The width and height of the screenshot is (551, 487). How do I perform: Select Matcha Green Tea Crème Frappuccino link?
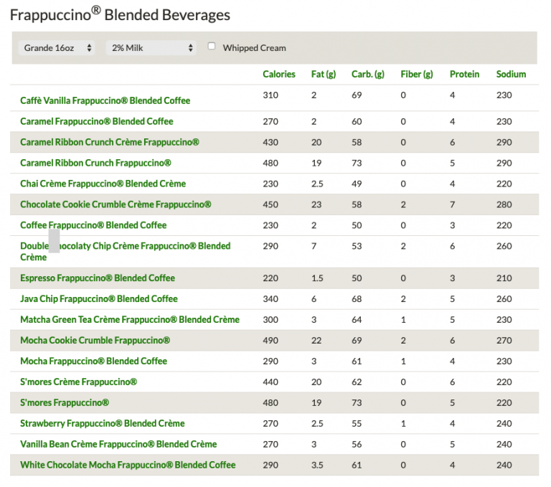pyautogui.click(x=129, y=319)
